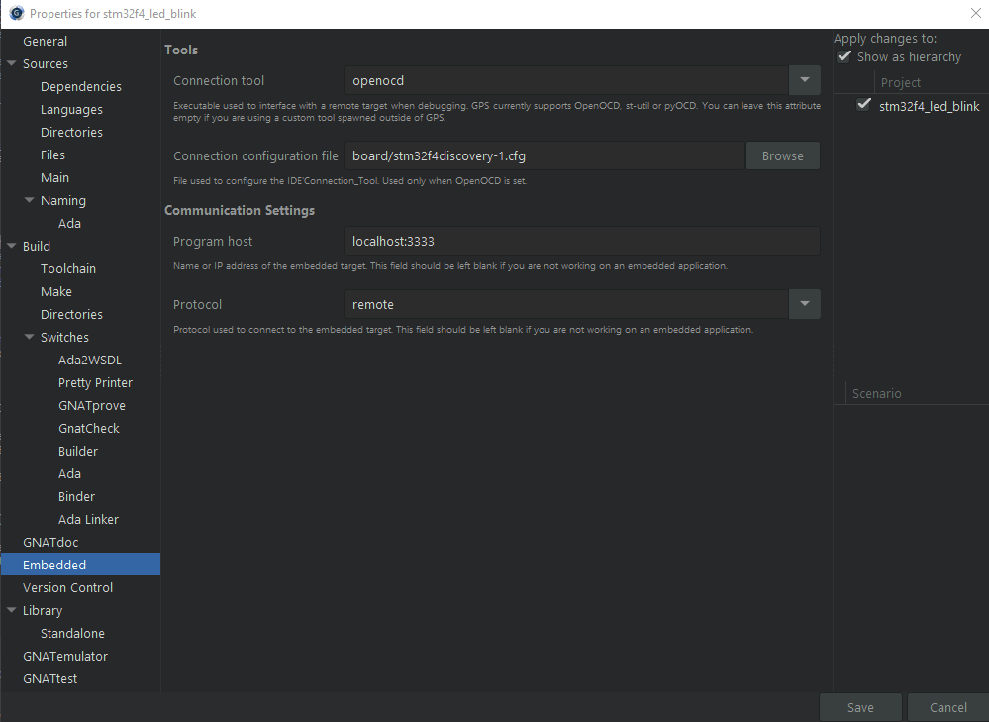Collapse the Naming tree node
This screenshot has height=722, width=989.
pos(29,201)
